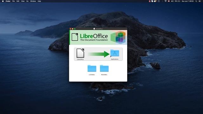Open the READMEs folder
Viewport: 203px width, 114px height.
(x=104, y=68)
